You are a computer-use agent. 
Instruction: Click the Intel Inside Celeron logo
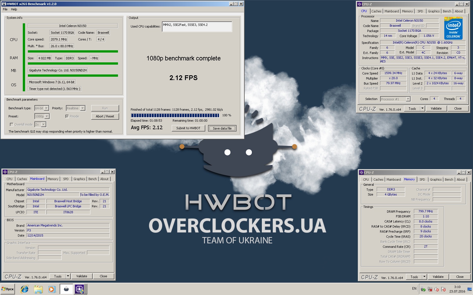(453, 28)
